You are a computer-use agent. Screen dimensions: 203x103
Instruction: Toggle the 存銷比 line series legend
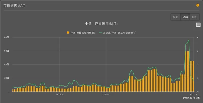click(118, 33)
